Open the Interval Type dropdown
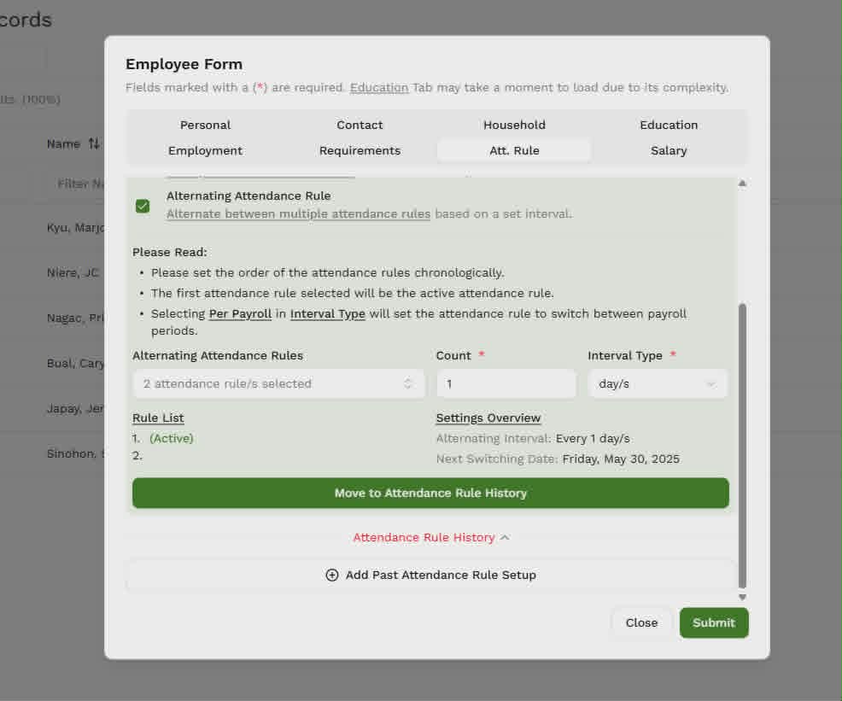This screenshot has width=842, height=701. 658,383
